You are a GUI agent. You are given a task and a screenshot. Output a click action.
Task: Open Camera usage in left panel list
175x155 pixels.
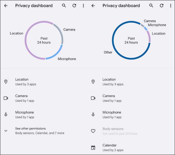coord(25,98)
